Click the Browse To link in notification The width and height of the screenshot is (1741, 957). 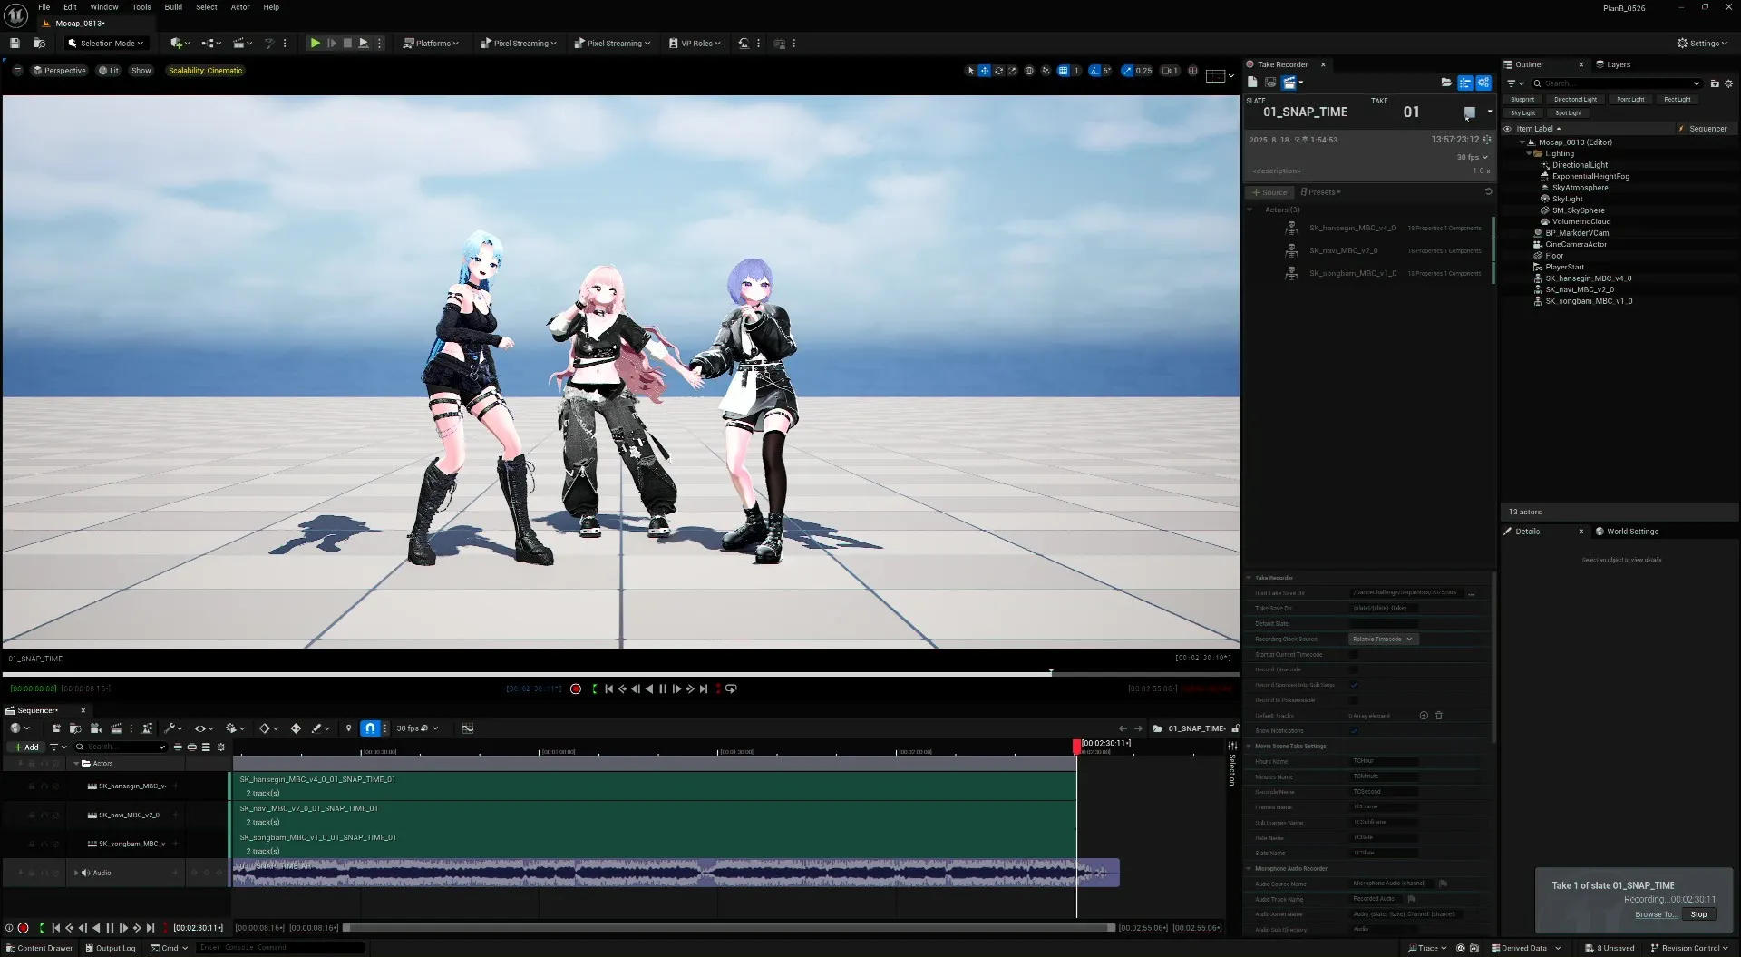point(1655,914)
